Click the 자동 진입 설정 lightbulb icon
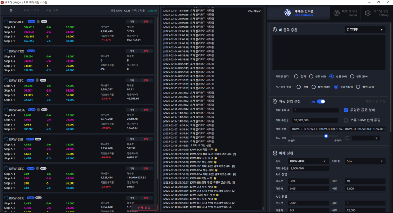This screenshot has width=393, height=213. [x=275, y=101]
